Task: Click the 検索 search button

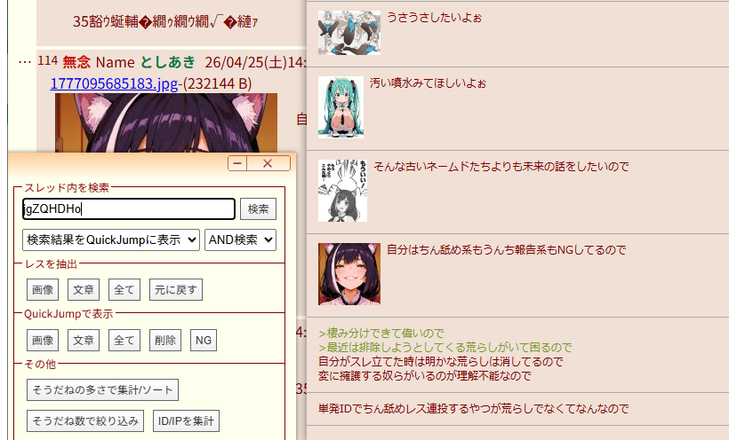Action: click(x=258, y=208)
